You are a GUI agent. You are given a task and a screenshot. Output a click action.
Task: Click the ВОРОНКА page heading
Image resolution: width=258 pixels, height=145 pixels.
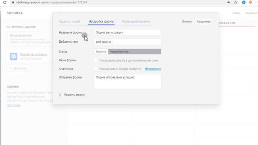15,13
